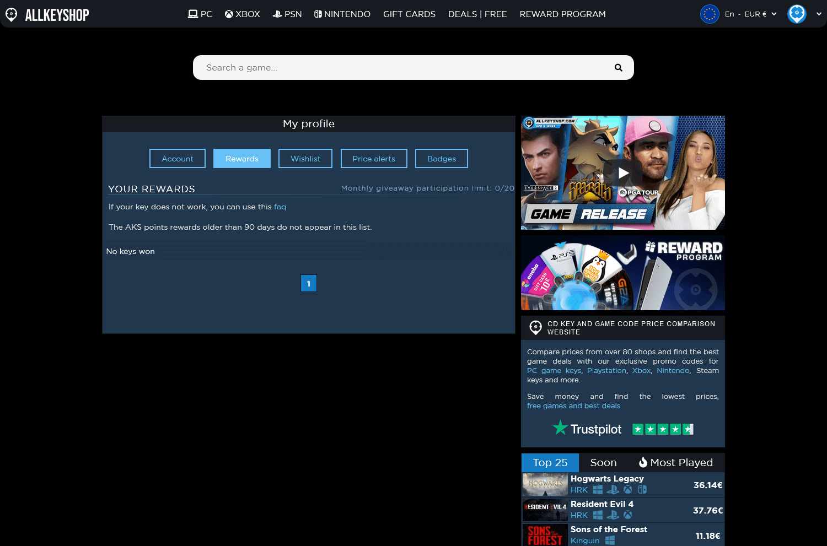Click the Xbox icon under Resident Evil 4
This screenshot has height=546, width=827.
627,515
